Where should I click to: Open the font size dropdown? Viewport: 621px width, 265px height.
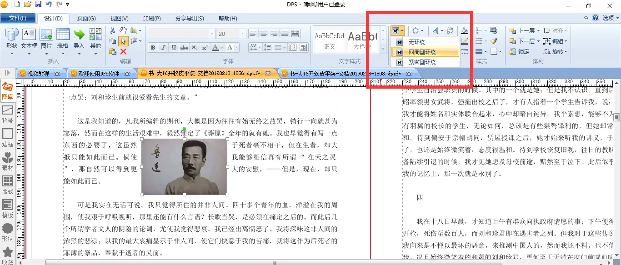(x=242, y=34)
